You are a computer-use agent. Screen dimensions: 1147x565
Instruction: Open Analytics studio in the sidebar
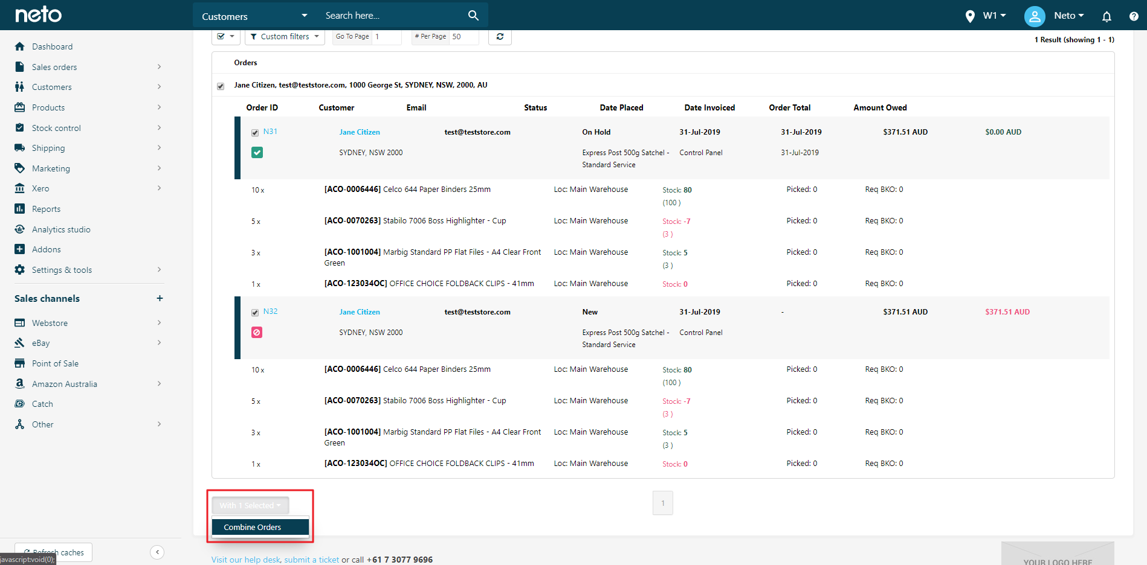click(61, 229)
